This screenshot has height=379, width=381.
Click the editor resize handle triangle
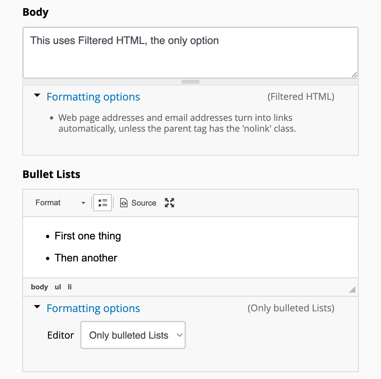point(353,289)
